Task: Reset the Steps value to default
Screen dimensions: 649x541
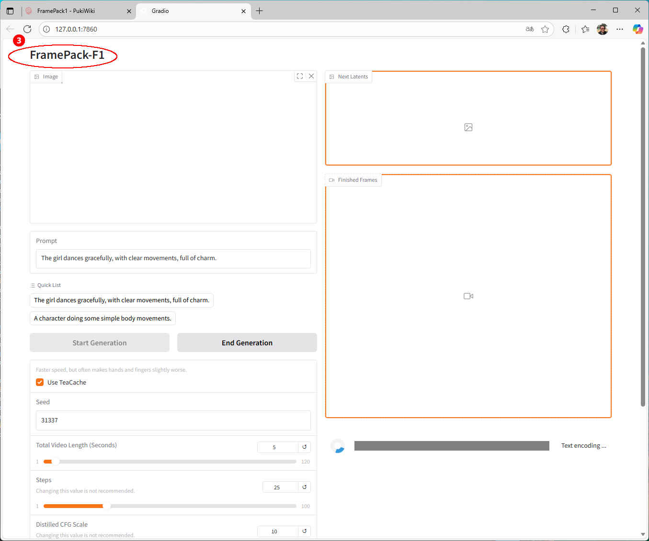Action: tap(304, 487)
